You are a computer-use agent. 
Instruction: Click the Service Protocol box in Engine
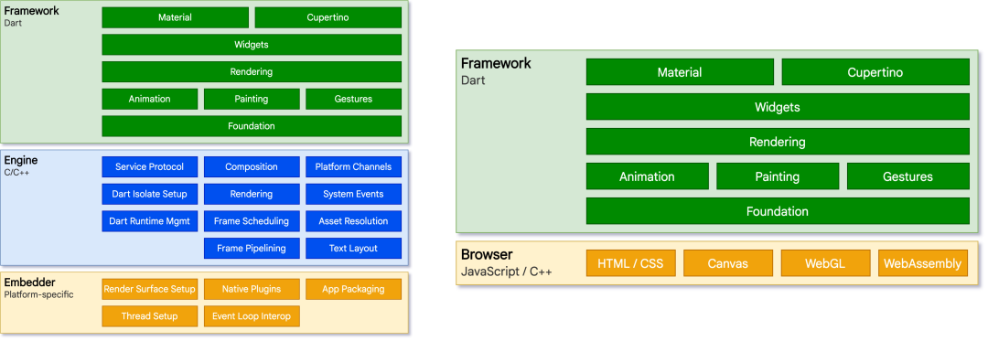pyautogui.click(x=149, y=166)
